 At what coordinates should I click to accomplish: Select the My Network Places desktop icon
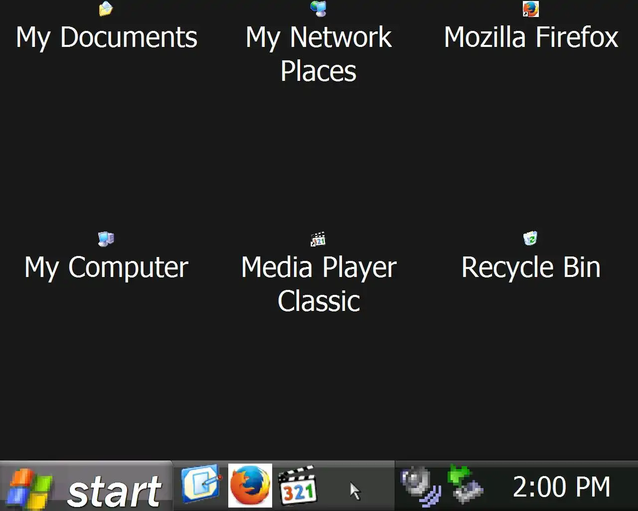(x=319, y=8)
